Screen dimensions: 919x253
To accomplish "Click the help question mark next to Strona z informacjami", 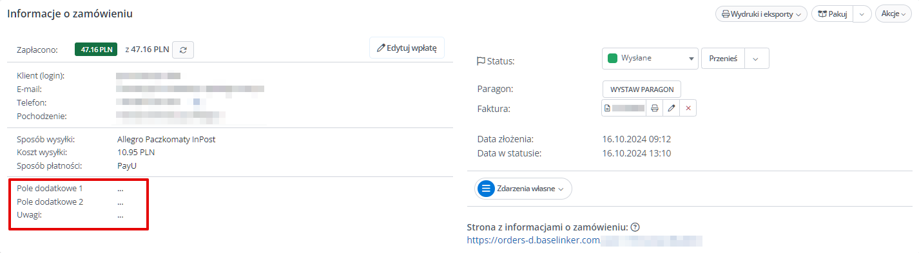I will pos(635,227).
